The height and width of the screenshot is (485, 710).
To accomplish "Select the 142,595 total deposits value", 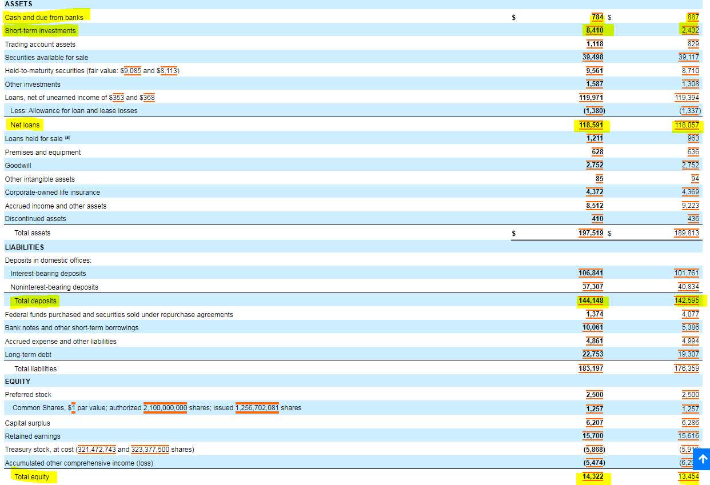I will click(687, 300).
